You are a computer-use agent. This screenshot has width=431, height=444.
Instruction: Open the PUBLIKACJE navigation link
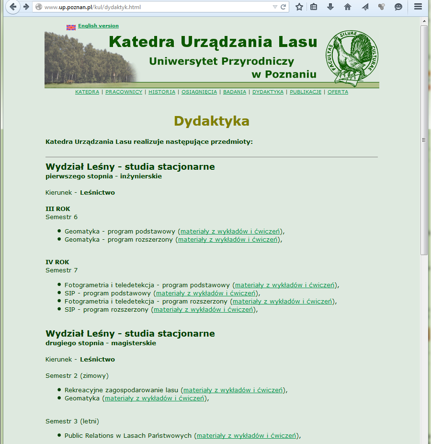point(306,92)
